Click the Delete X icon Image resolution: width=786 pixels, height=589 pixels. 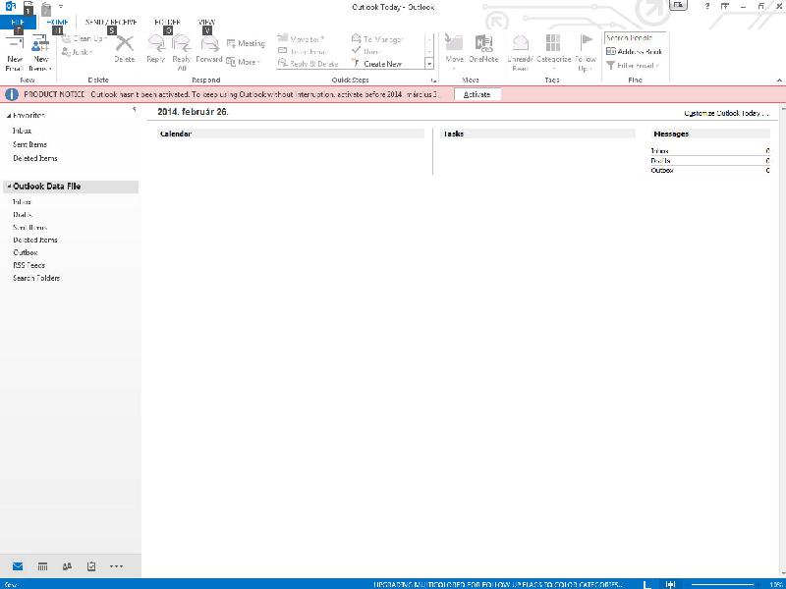click(125, 44)
